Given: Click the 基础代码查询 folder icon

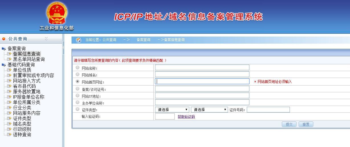Looking at the screenshot, I should click(x=4, y=65).
